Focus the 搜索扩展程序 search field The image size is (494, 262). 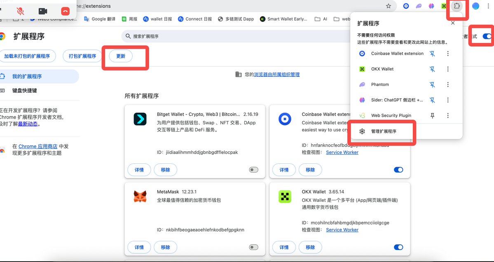[x=236, y=36]
